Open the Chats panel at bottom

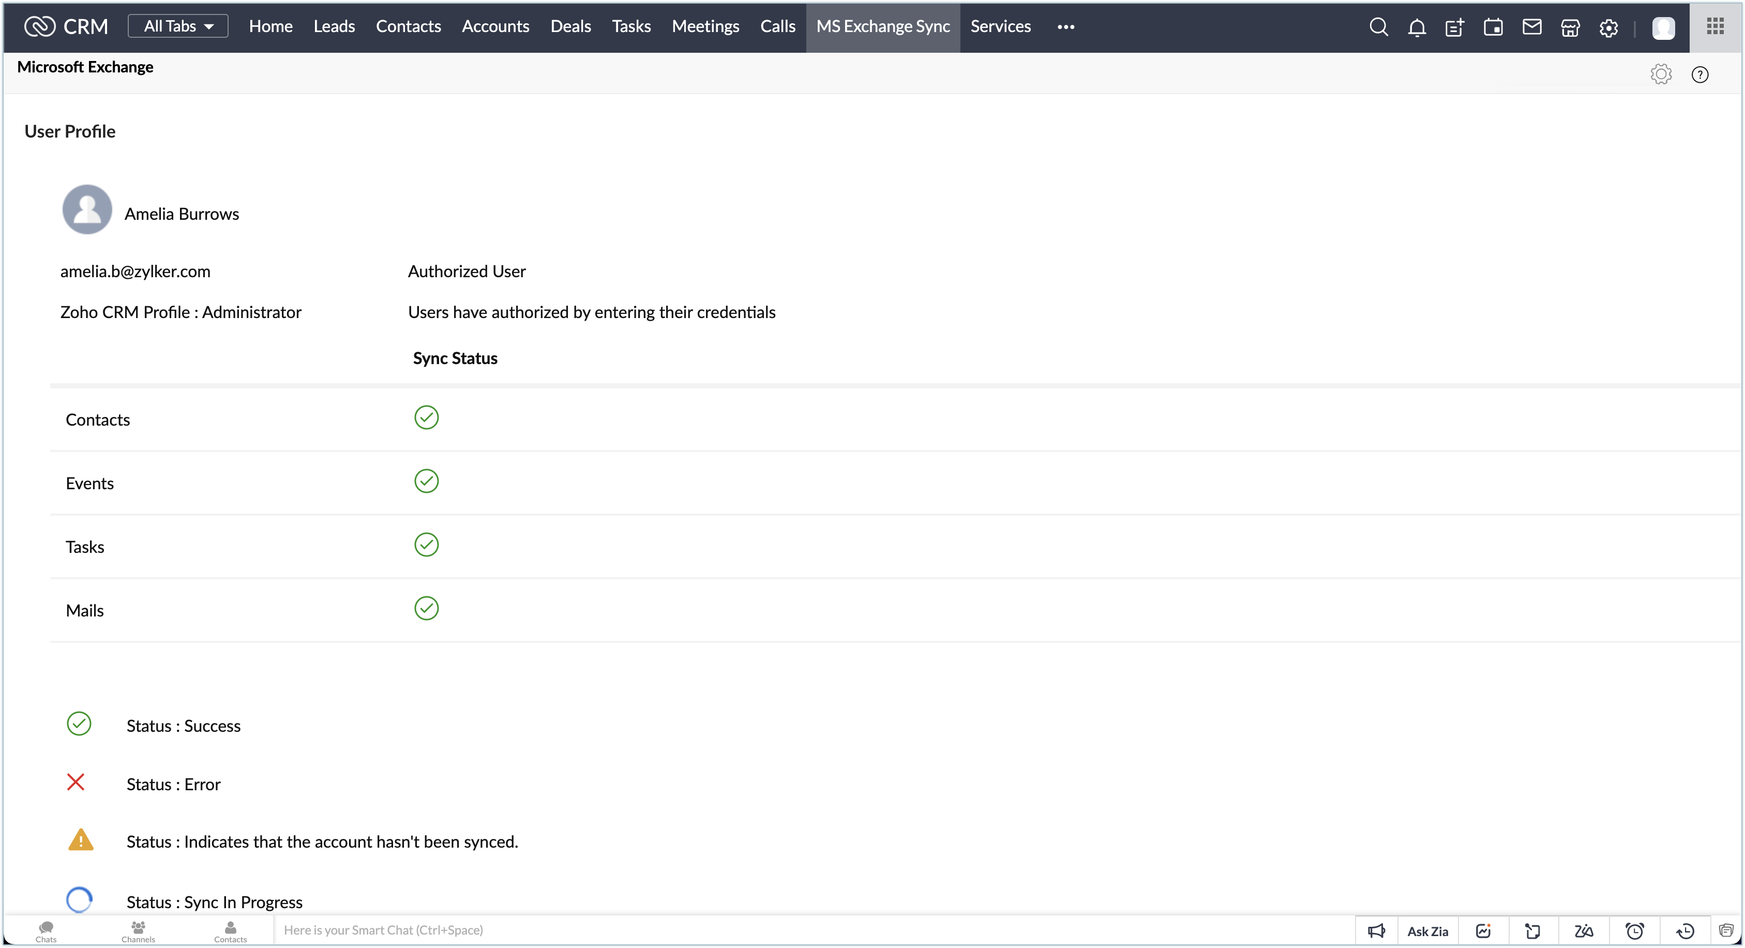[46, 931]
